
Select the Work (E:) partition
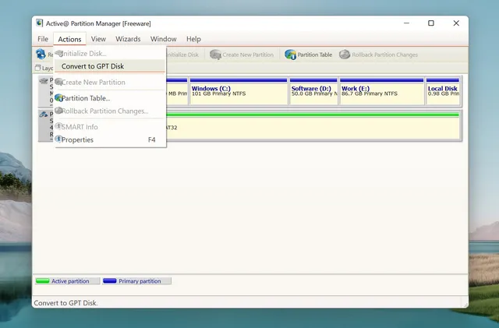coord(382,91)
